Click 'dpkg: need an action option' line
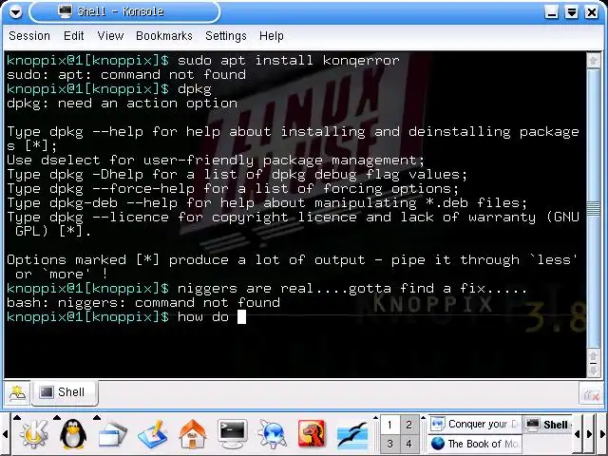This screenshot has height=456, width=608. pos(123,104)
